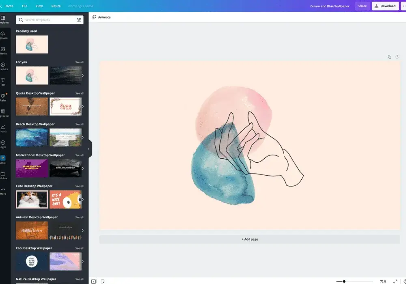
Task: Select the Rejoice quote wallpaper thumbnail
Action: click(65, 106)
